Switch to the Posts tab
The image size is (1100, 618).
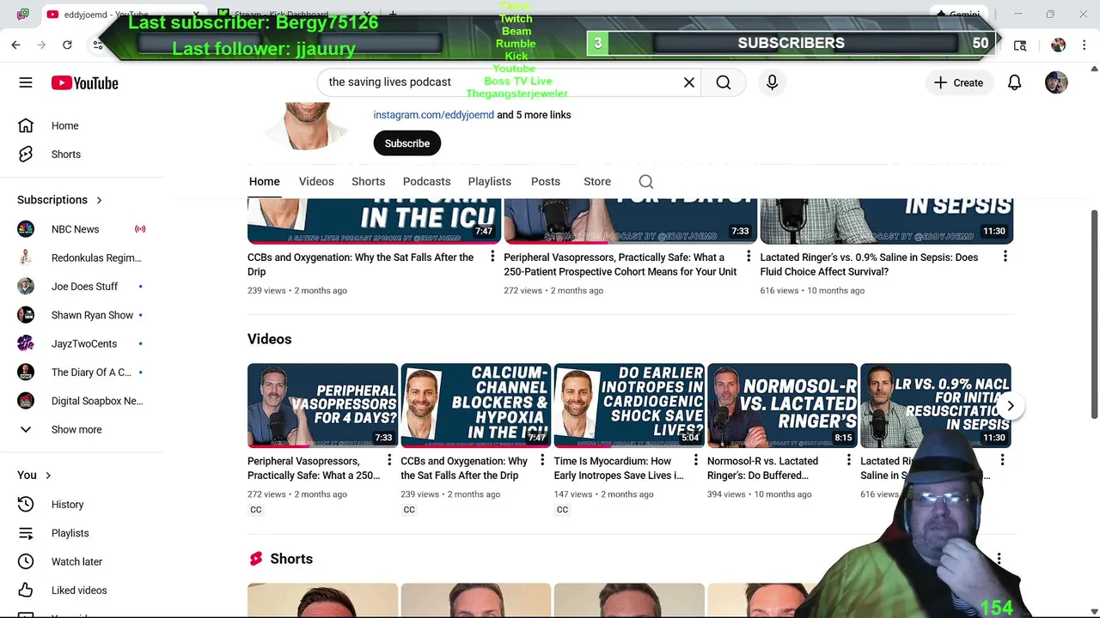coord(546,181)
